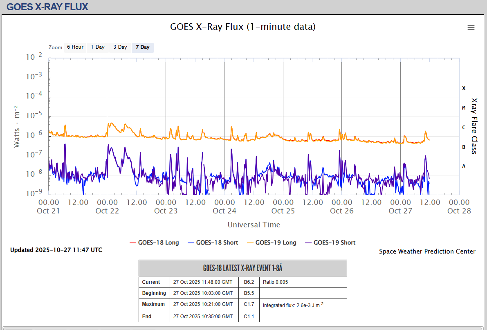Screen dimensions: 487x330
Task: Select the Maximum row label in table
Action: pos(153,304)
